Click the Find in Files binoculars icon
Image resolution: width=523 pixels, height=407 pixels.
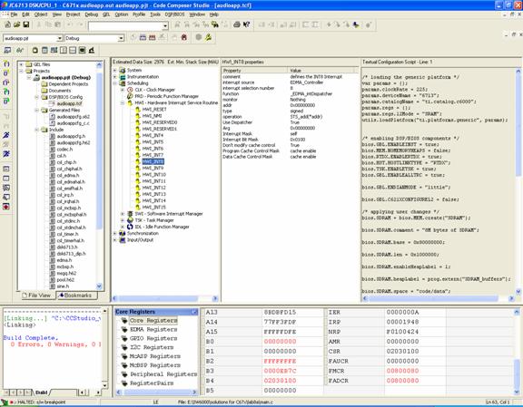(215, 24)
